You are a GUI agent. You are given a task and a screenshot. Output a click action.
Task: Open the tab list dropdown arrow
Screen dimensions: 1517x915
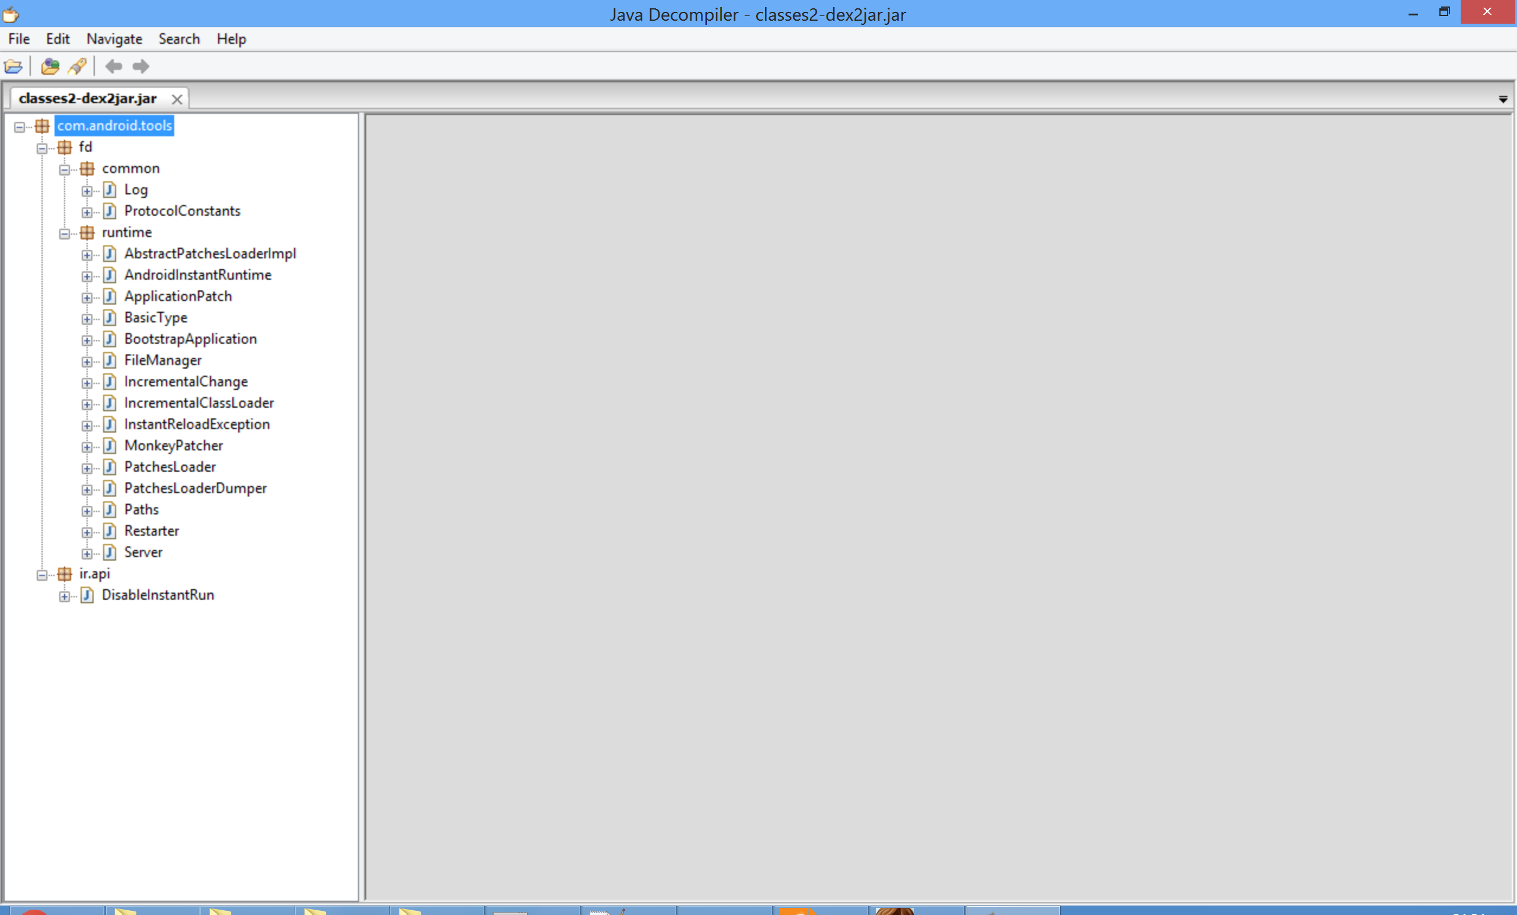point(1503,99)
